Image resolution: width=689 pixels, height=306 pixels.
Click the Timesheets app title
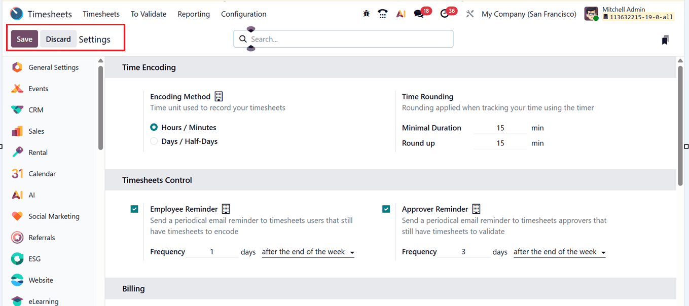(50, 14)
